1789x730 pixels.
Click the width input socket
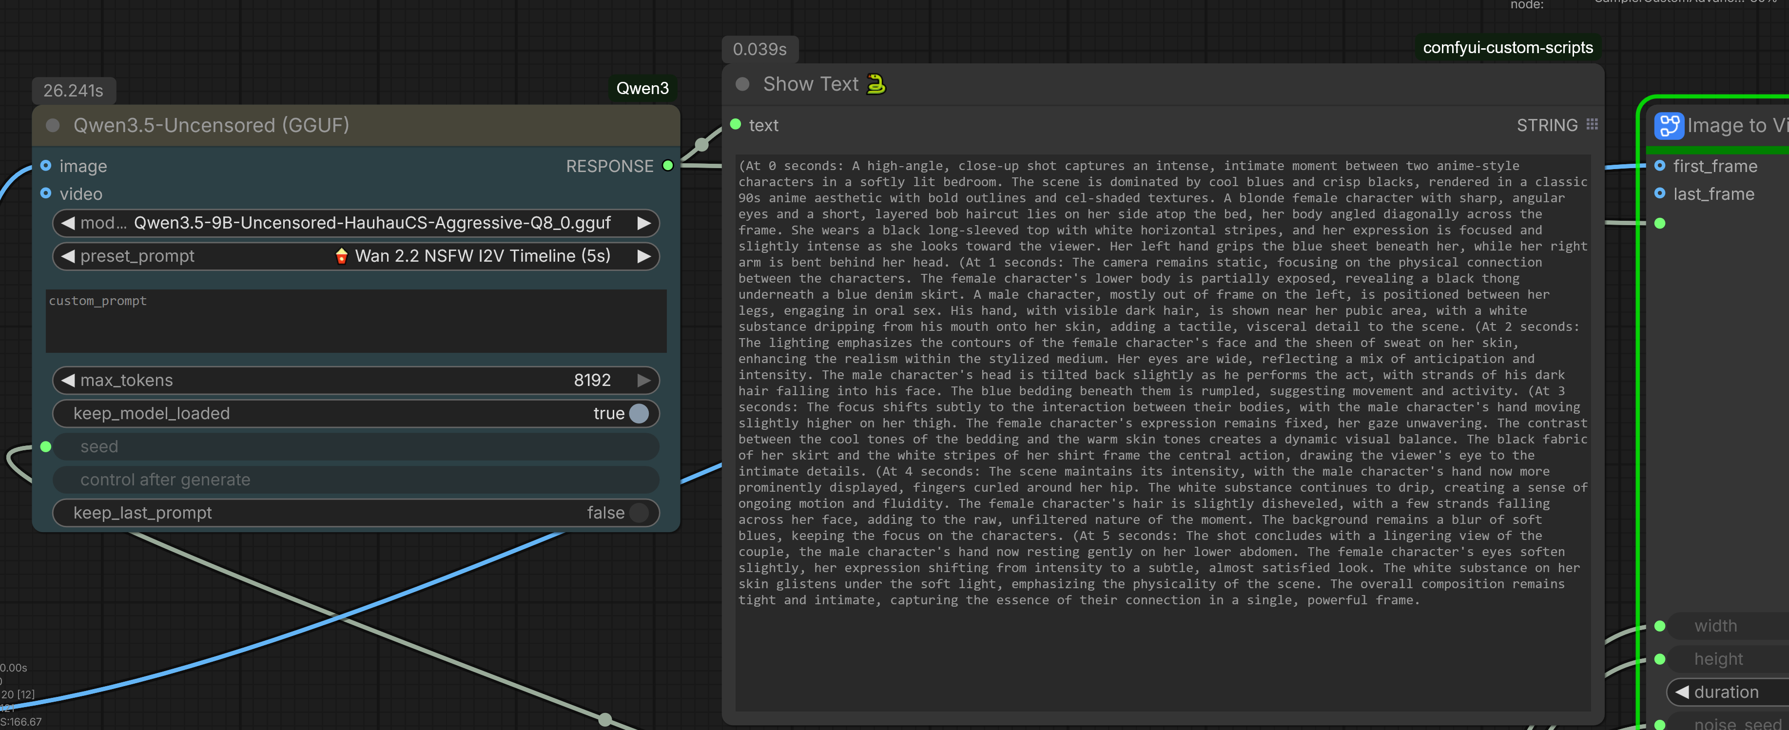(x=1660, y=626)
